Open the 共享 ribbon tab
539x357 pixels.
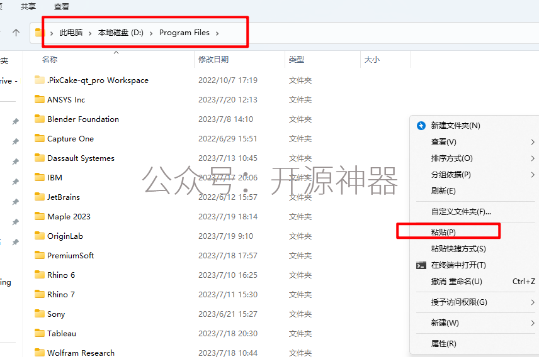coord(28,6)
